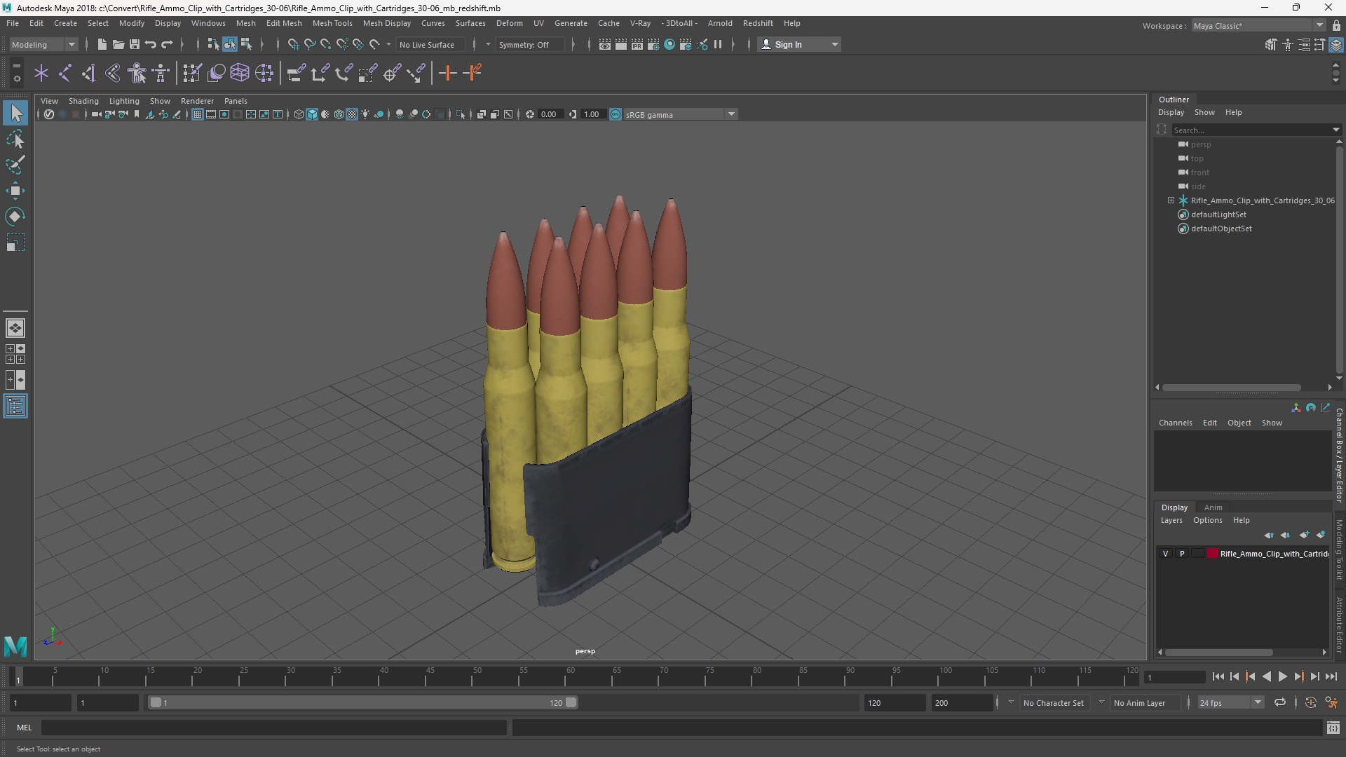Viewport: 1346px width, 757px height.
Task: Open the Outliner Display menu
Action: (1171, 112)
